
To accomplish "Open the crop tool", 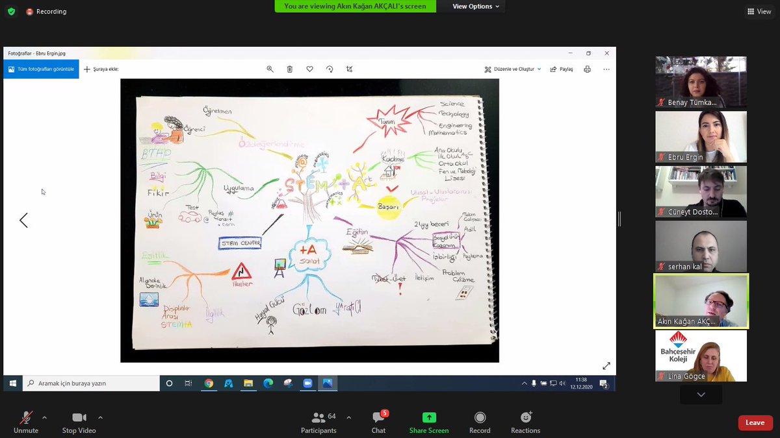I will [x=349, y=69].
